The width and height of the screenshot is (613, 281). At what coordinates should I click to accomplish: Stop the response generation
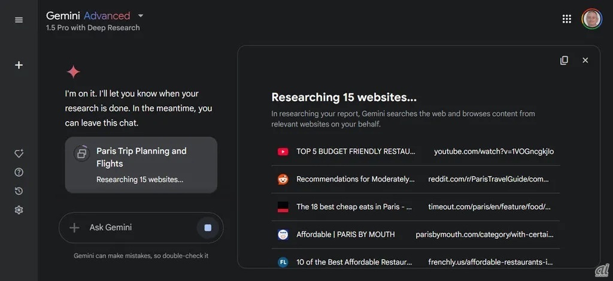point(208,228)
